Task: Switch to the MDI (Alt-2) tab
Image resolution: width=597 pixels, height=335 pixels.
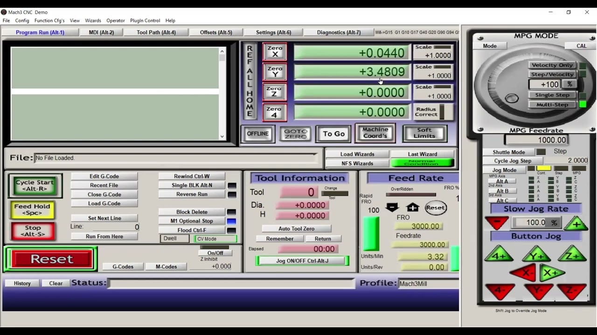Action: 101,32
